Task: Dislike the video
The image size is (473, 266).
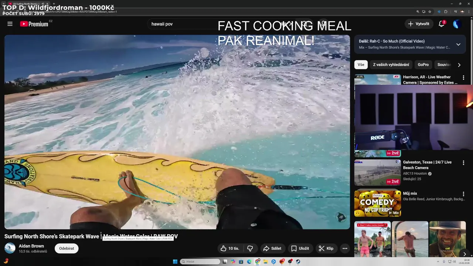Action: pos(250,248)
